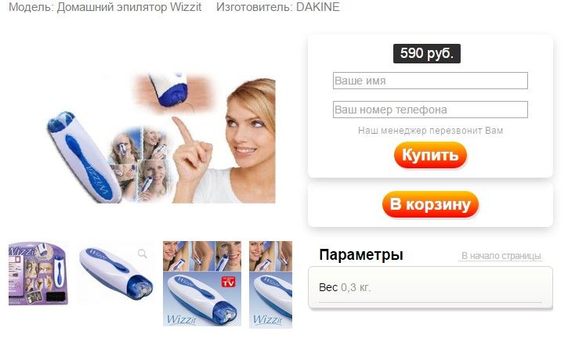The height and width of the screenshot is (342, 568).
Task: Click the "Параметры" section heading
Action: (x=361, y=255)
